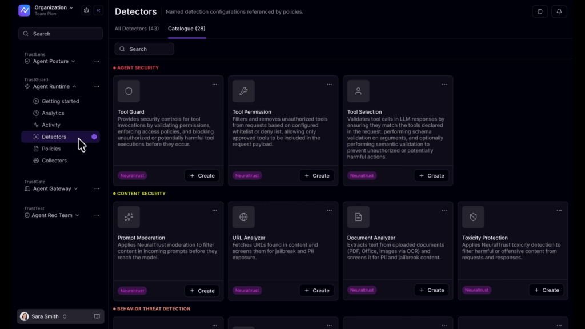Image resolution: width=585 pixels, height=329 pixels.
Task: Click the Prompt Moderation sparkle icon
Action: click(129, 217)
